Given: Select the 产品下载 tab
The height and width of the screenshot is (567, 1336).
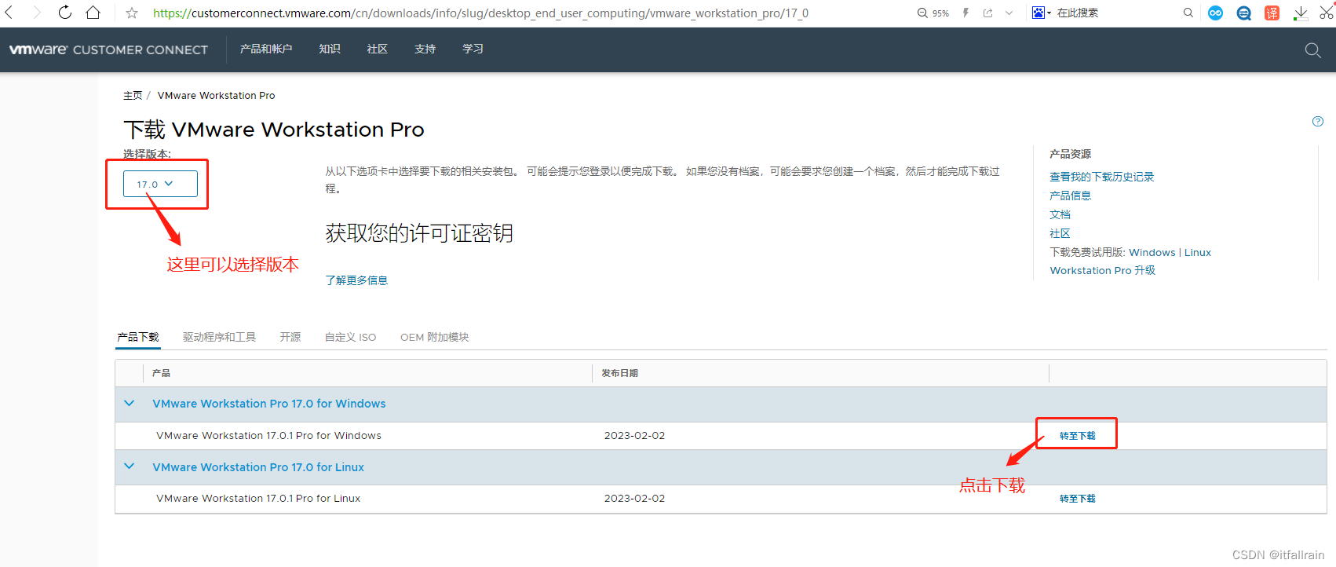Looking at the screenshot, I should coord(138,337).
